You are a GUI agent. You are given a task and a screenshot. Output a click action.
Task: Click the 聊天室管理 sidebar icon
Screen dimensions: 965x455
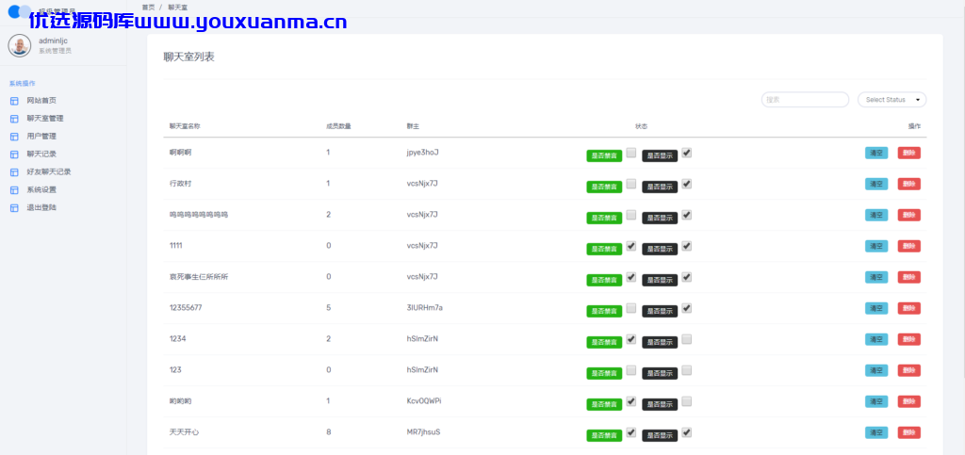(x=14, y=119)
